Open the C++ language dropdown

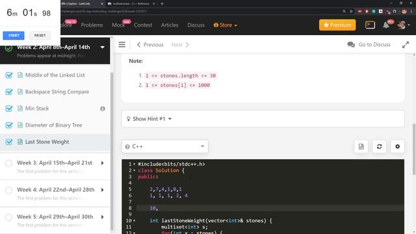click(164, 146)
